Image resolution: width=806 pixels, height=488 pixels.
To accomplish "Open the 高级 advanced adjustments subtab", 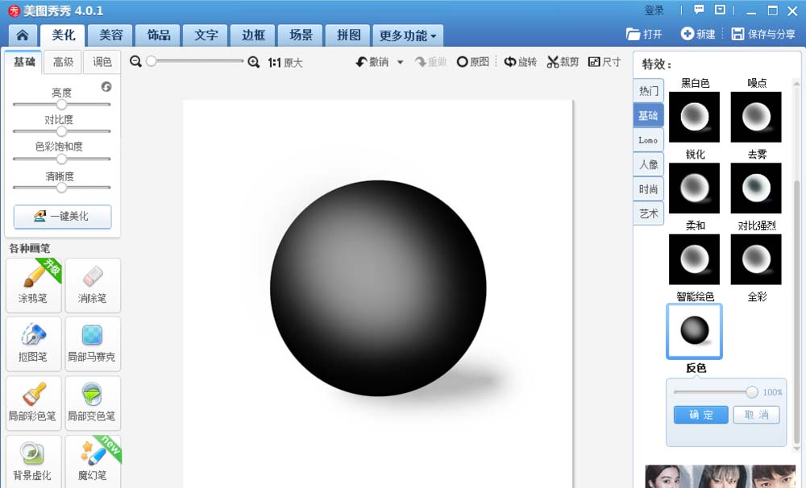I will [x=63, y=62].
